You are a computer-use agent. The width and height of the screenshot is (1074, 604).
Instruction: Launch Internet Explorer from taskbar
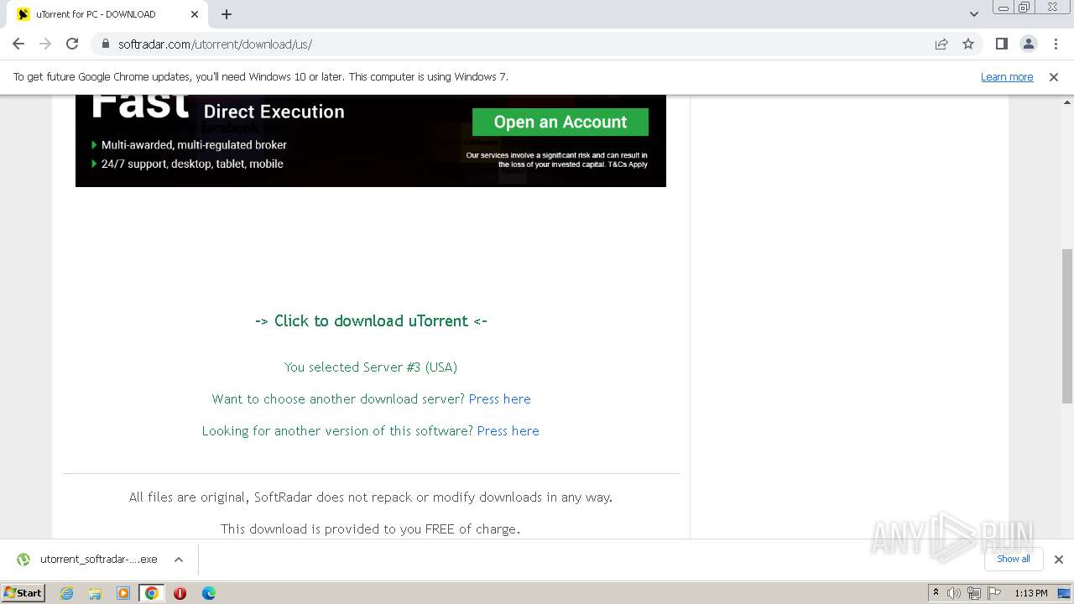(66, 593)
